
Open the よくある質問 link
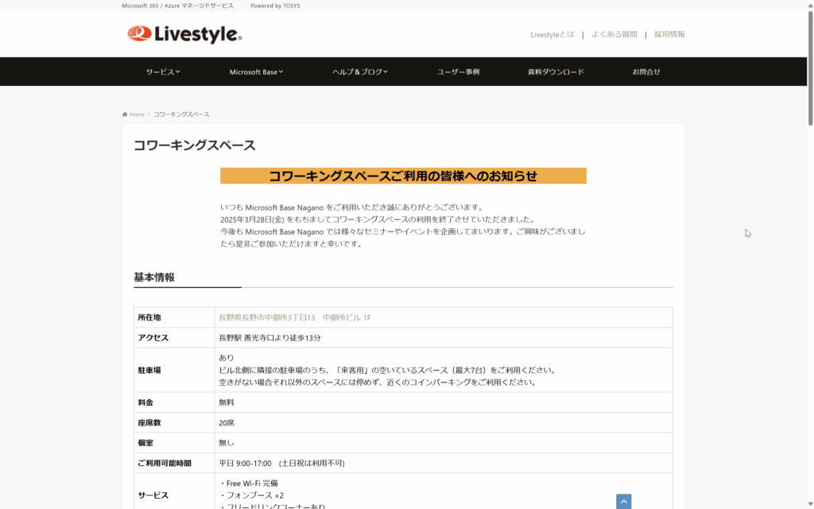click(x=614, y=34)
